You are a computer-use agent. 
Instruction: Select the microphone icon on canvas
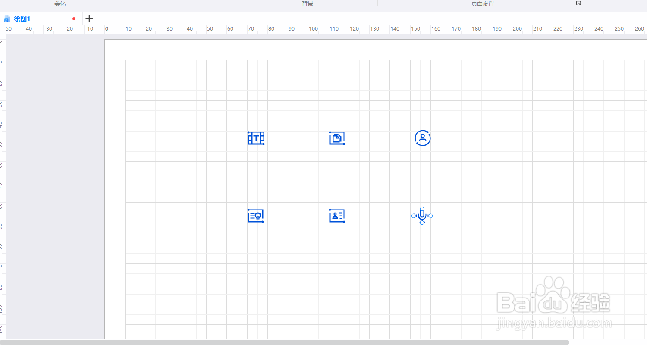click(422, 216)
